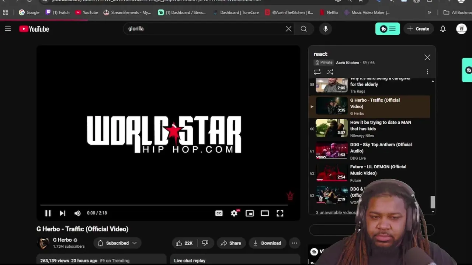This screenshot has width=472, height=265.
Task: Enable miniplayer mode
Action: click(250, 213)
